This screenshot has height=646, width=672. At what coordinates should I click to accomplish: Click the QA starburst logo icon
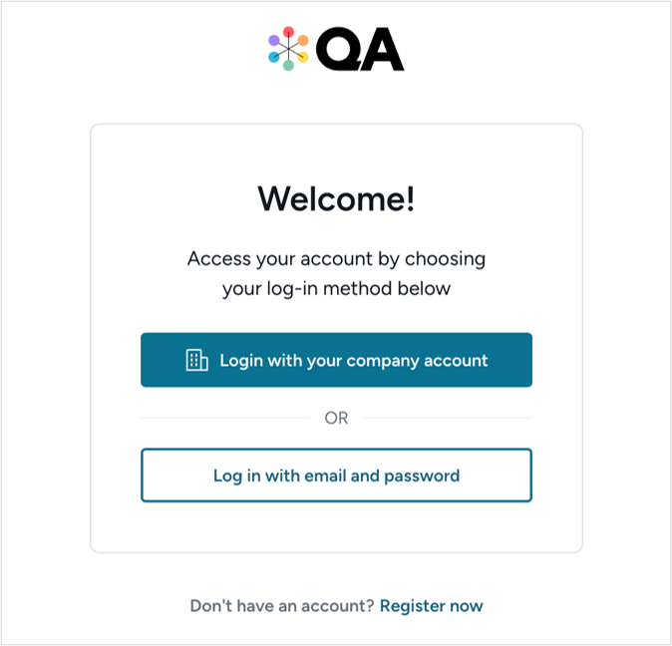point(288,49)
